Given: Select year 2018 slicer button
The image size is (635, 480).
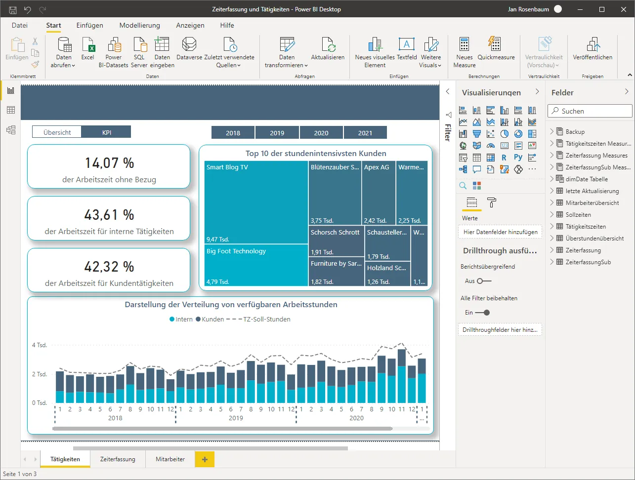Looking at the screenshot, I should coord(233,132).
